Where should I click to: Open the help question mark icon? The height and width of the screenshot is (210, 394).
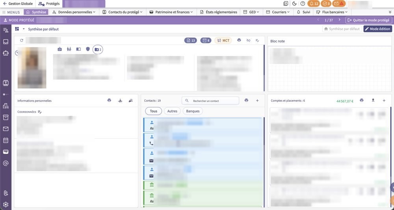click(x=303, y=4)
